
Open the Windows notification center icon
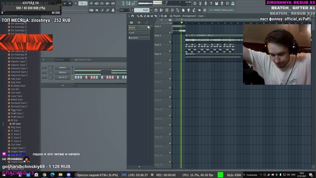coord(311,175)
